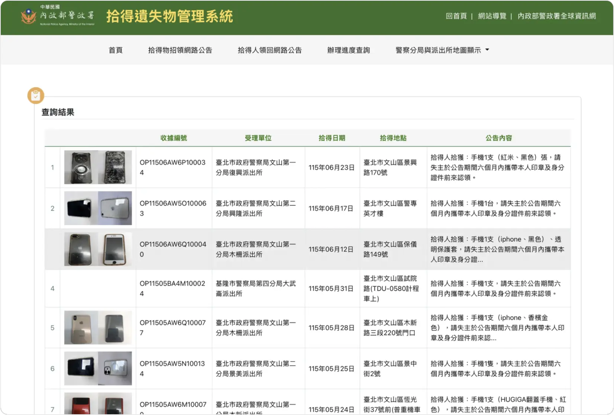Select receipt number OP11505BA4M100024
Image resolution: width=614 pixels, height=415 pixels.
173,288
